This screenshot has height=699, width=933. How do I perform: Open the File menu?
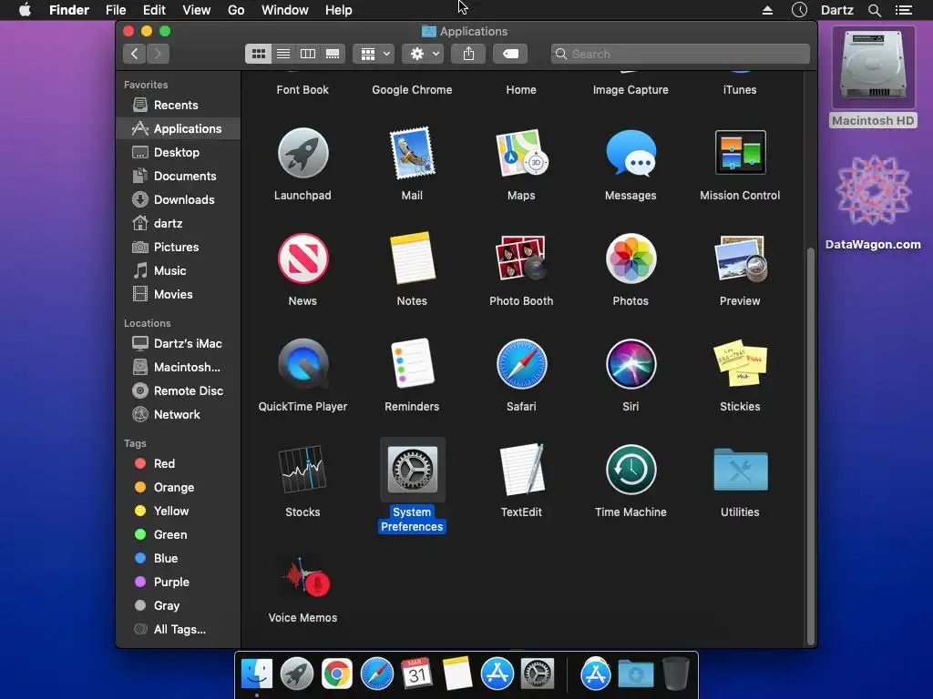(116, 10)
